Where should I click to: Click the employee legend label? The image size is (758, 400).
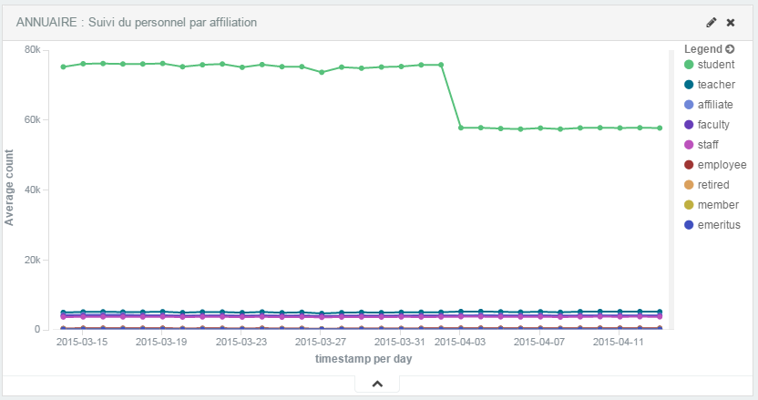(722, 165)
